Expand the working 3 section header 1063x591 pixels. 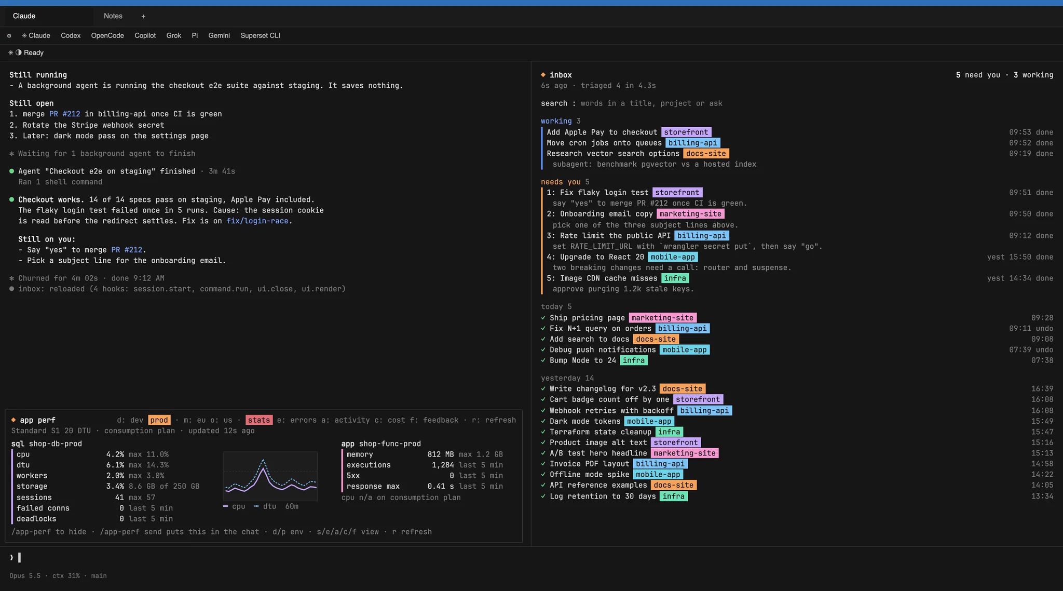click(x=561, y=121)
